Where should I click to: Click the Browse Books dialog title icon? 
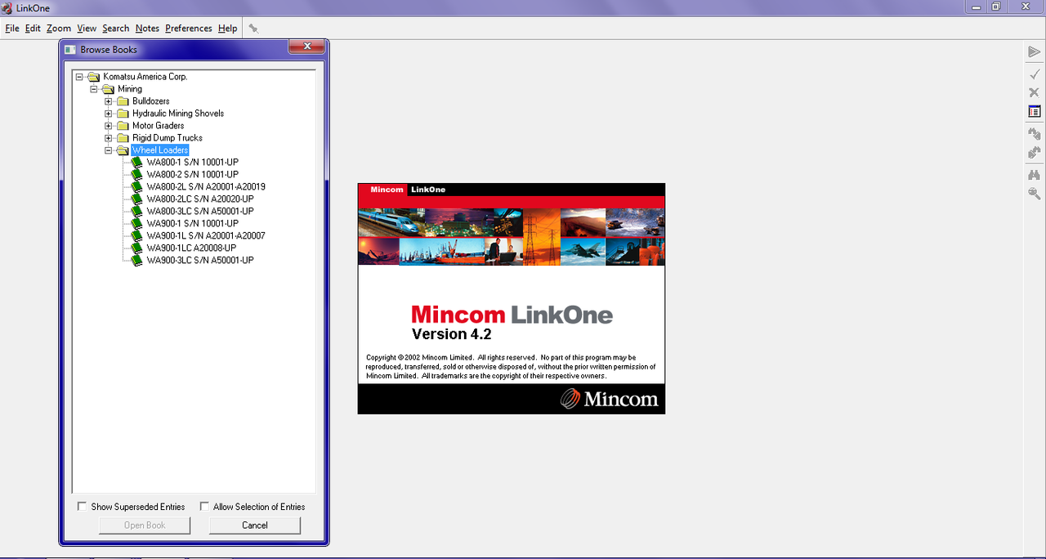coord(70,50)
